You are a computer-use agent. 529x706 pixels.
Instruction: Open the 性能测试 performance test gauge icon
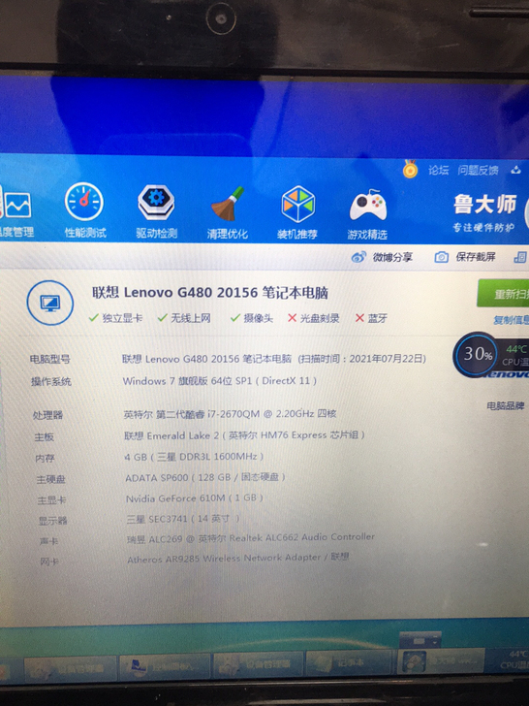pos(84,202)
